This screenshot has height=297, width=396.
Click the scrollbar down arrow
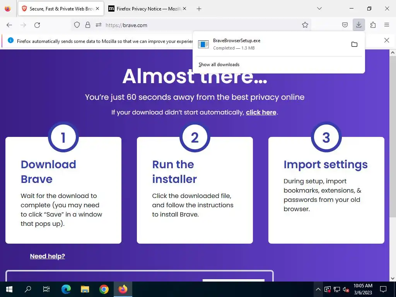coord(393,278)
